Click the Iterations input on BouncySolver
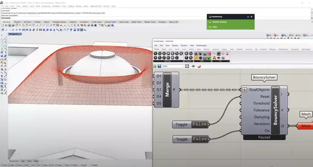Image resolution: width=313 pixels, height=167 pixels. pyautogui.click(x=262, y=124)
